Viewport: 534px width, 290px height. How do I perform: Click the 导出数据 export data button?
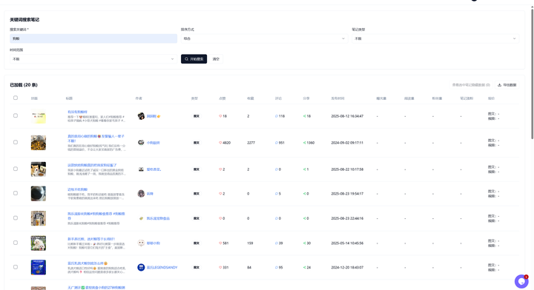507,85
